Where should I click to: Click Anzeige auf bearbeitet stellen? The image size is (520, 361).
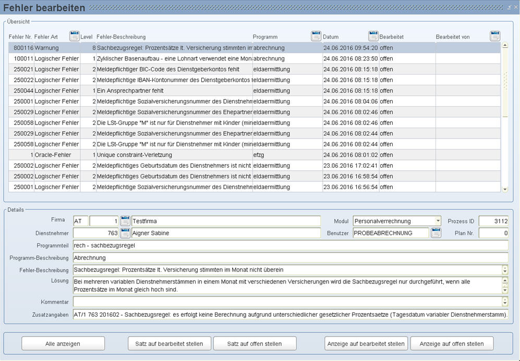[366, 344]
